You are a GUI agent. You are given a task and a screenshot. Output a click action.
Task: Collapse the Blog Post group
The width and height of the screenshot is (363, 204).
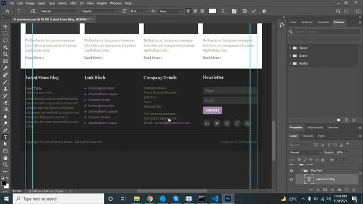(301, 171)
